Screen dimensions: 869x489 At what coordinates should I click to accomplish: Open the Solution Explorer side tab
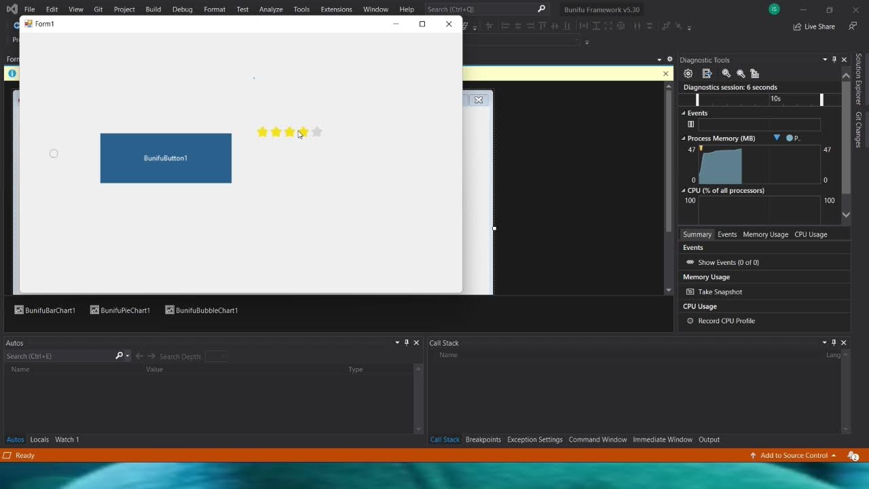pos(858,79)
